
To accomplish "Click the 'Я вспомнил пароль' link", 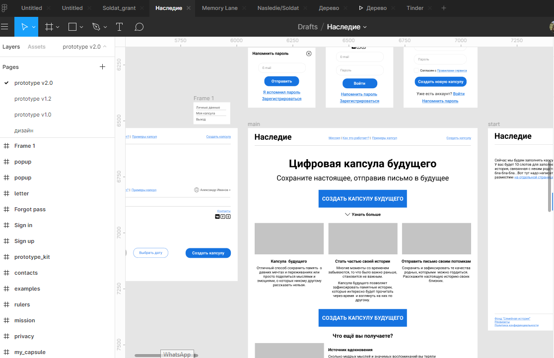I will click(281, 92).
